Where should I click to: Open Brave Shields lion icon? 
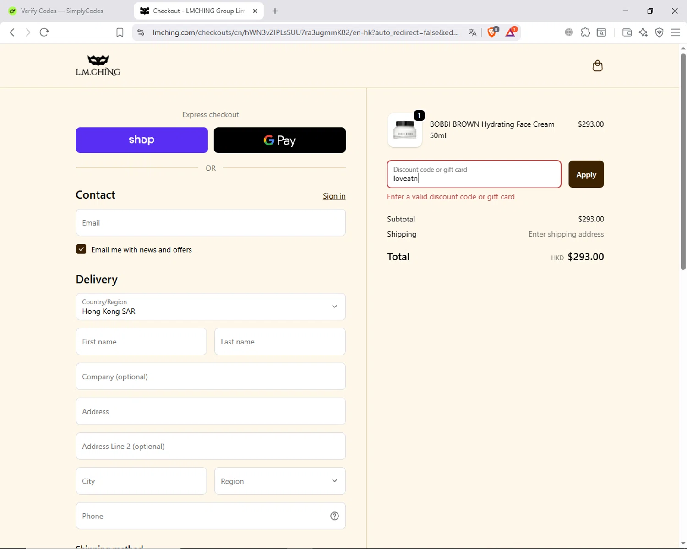tap(492, 32)
